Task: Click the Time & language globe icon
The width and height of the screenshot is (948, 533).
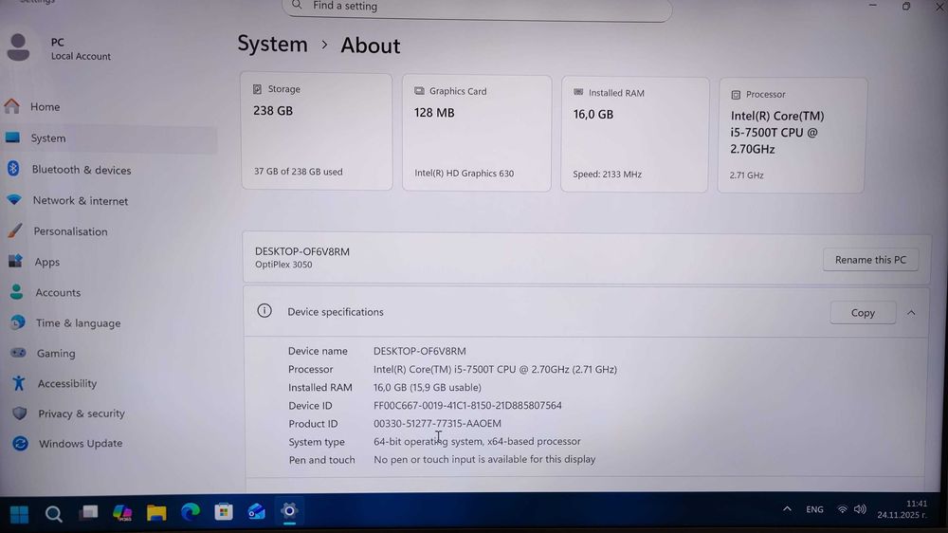Action: [x=17, y=322]
